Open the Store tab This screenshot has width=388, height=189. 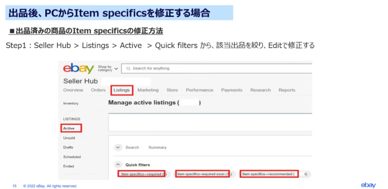pyautogui.click(x=172, y=90)
